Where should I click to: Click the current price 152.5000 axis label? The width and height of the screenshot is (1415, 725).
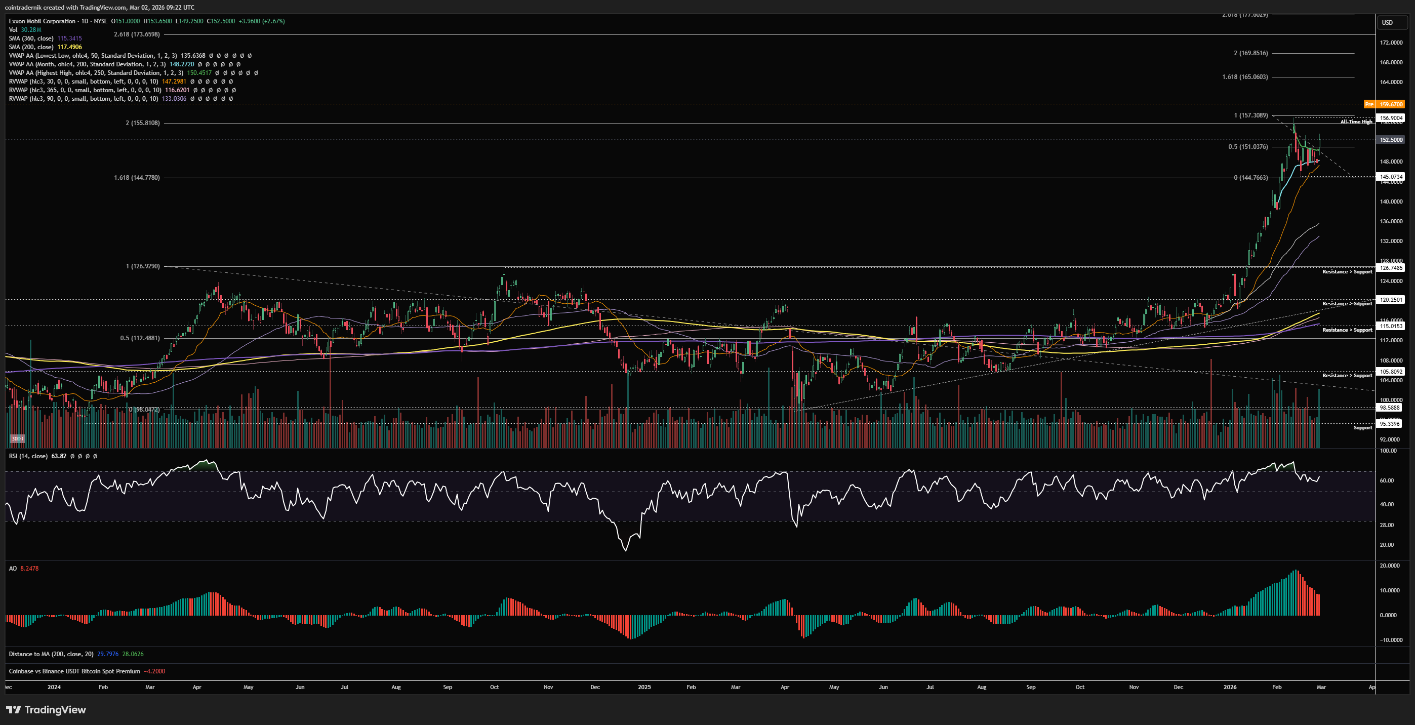(1391, 140)
